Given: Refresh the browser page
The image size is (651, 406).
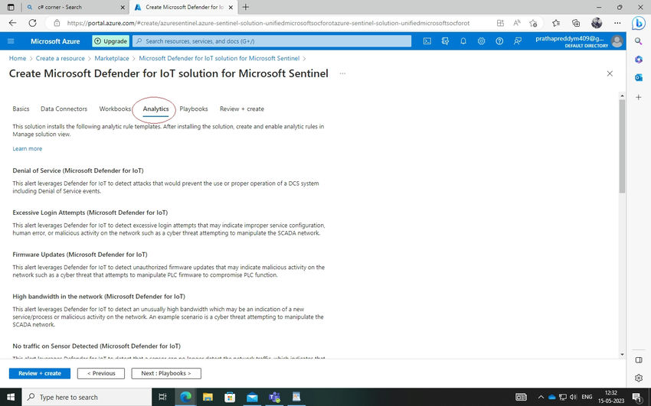Looking at the screenshot, I should (32, 23).
